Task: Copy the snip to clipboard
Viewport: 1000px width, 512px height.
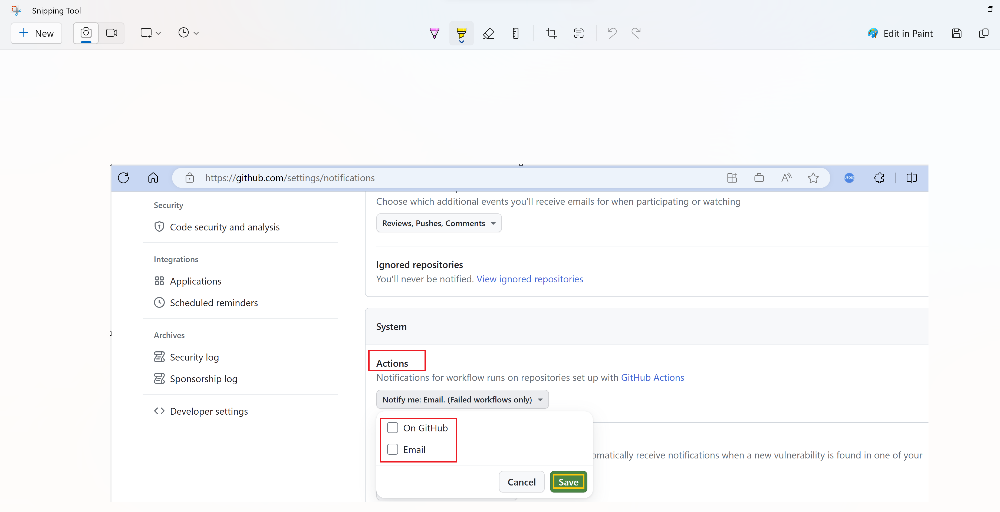Action: click(983, 33)
